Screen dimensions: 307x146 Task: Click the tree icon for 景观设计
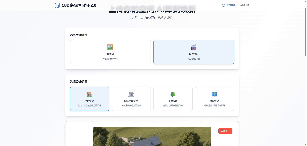point(173,94)
